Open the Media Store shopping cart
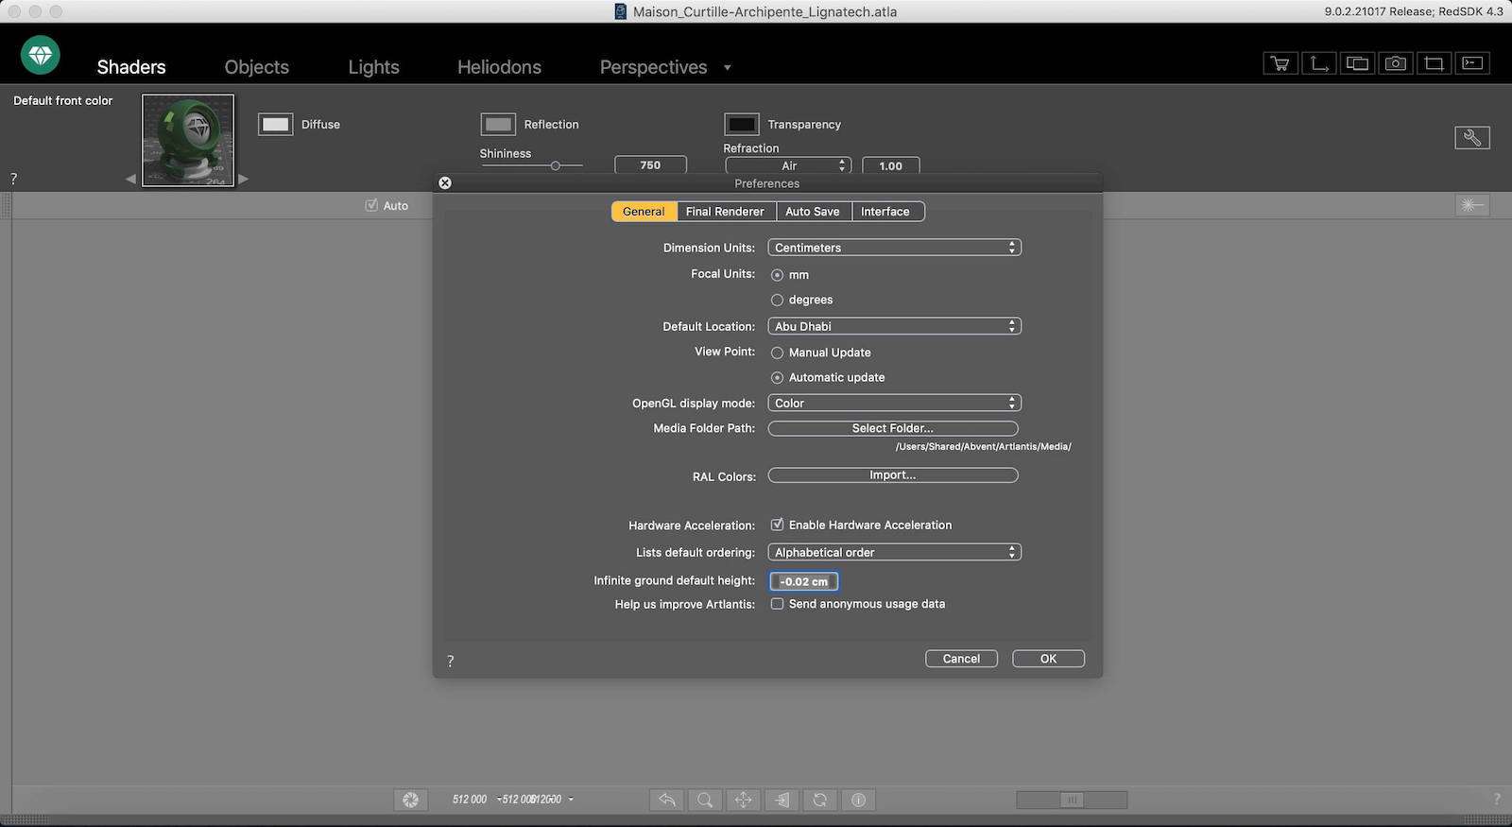Image resolution: width=1512 pixels, height=827 pixels. tap(1280, 63)
